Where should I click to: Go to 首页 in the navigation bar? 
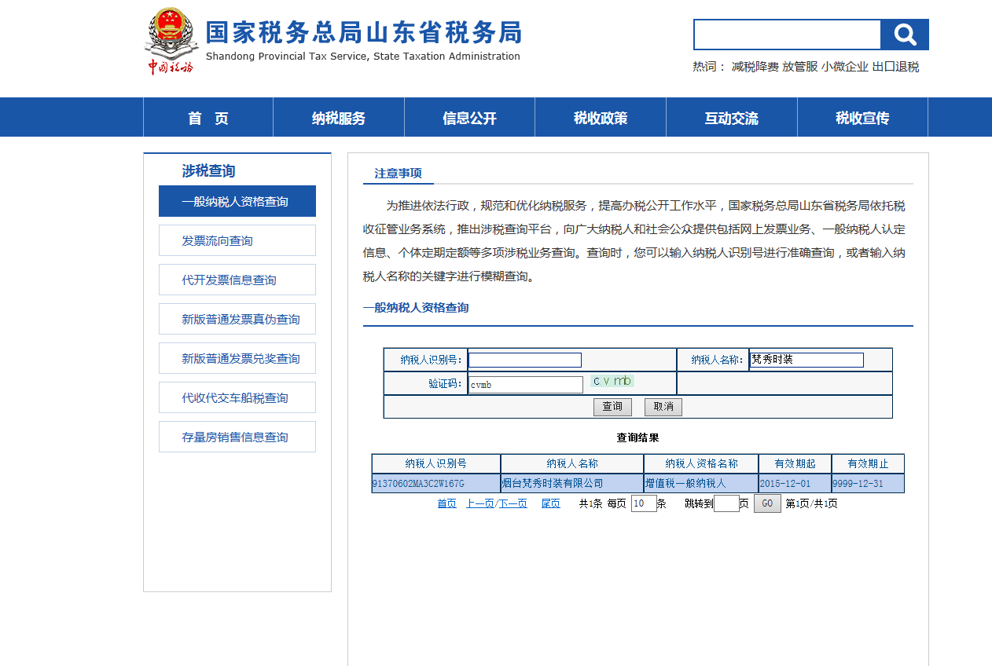(x=208, y=118)
